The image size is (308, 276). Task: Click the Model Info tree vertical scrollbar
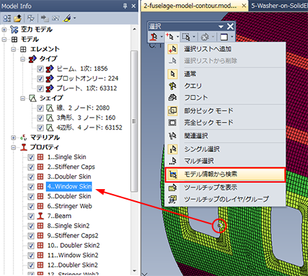pos(134,121)
